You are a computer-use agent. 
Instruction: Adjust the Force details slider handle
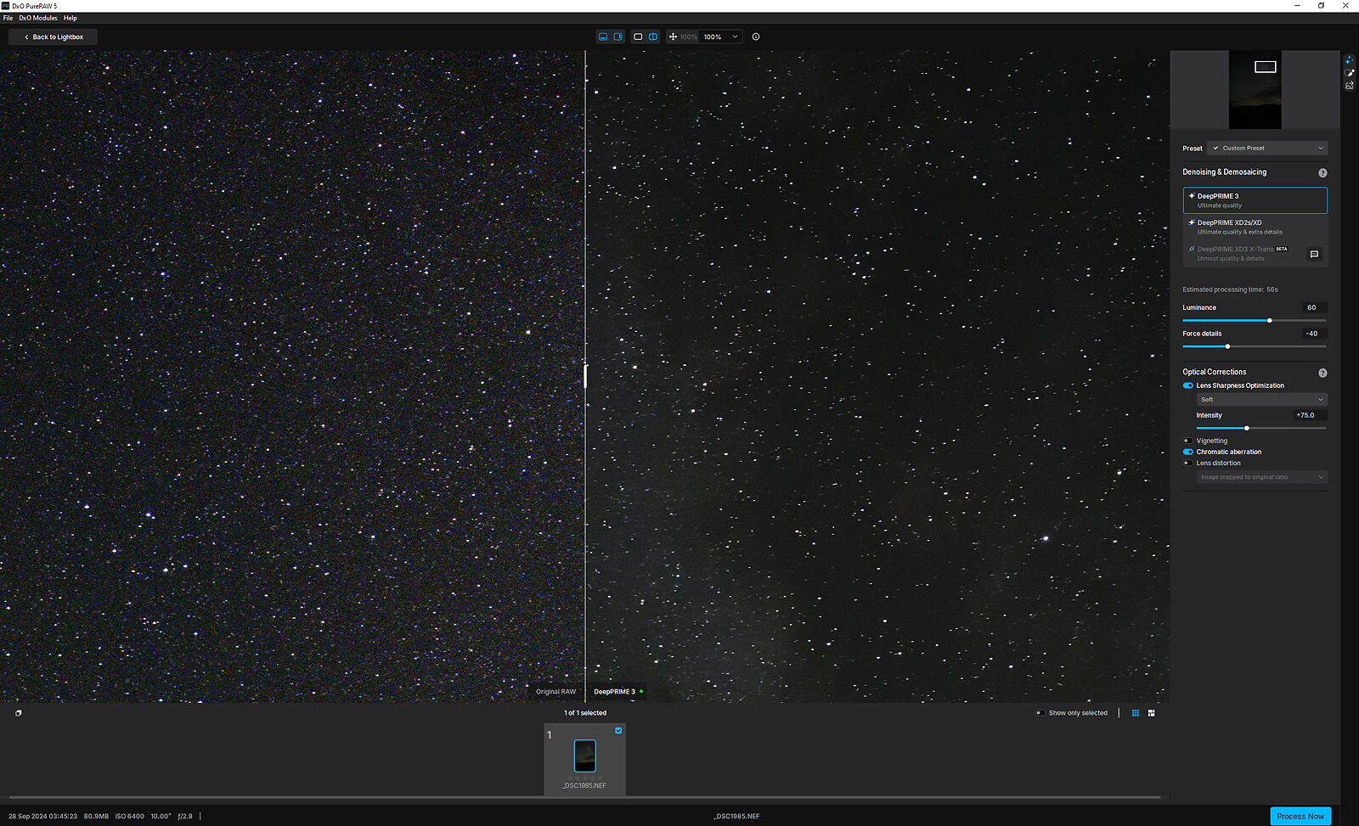(1227, 346)
